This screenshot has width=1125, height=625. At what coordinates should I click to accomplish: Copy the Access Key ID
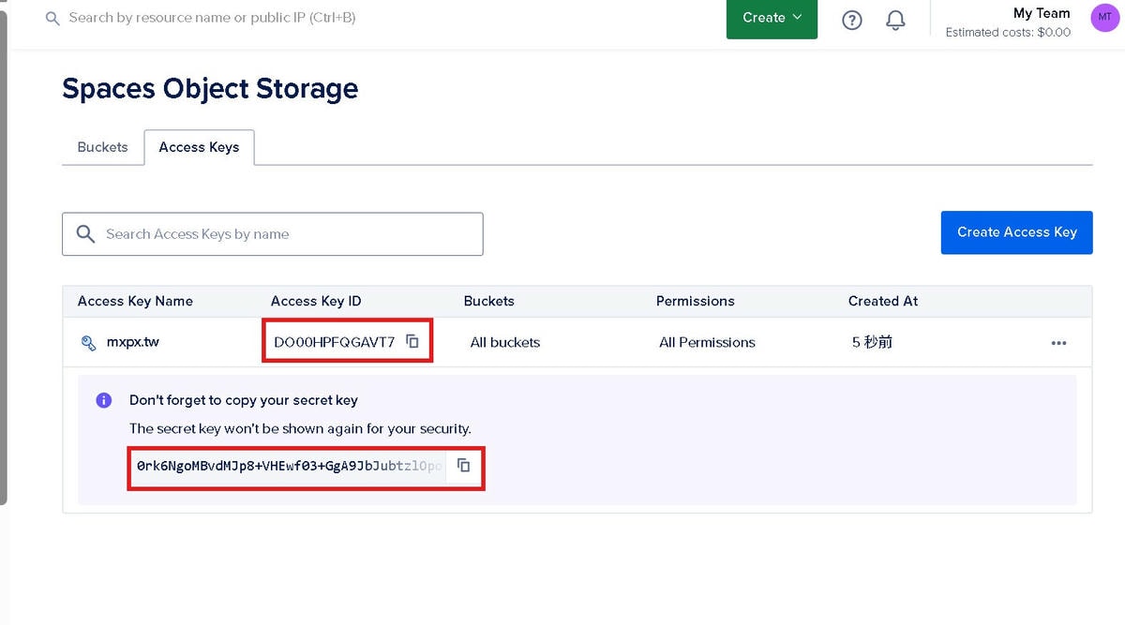click(x=412, y=341)
